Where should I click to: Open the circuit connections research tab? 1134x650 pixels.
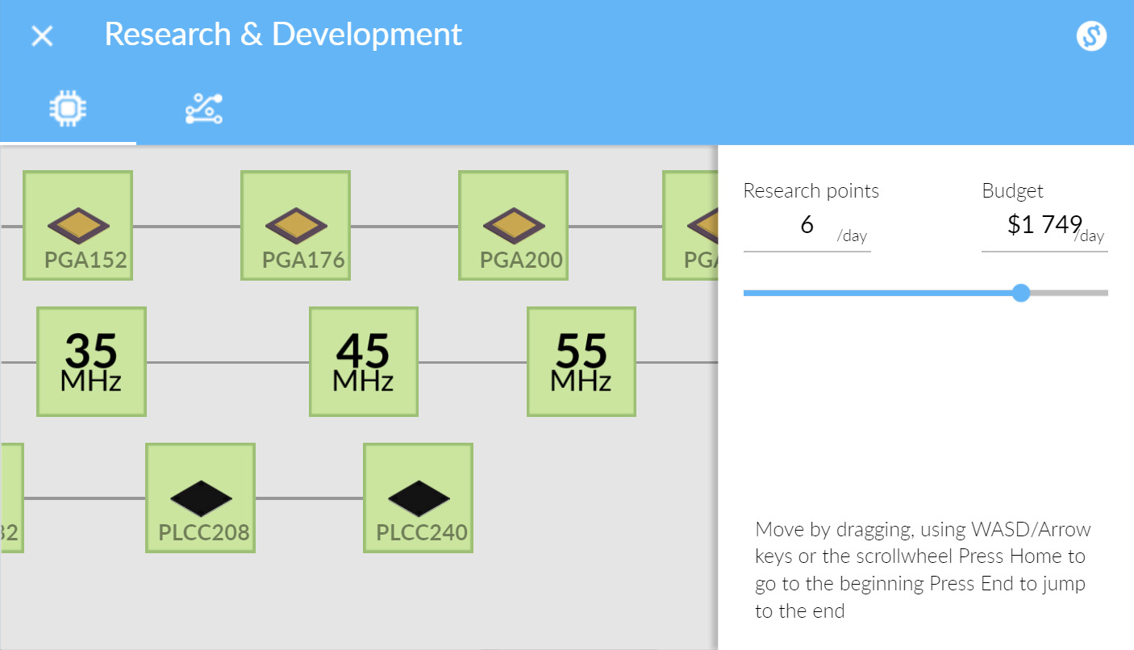coord(203,108)
